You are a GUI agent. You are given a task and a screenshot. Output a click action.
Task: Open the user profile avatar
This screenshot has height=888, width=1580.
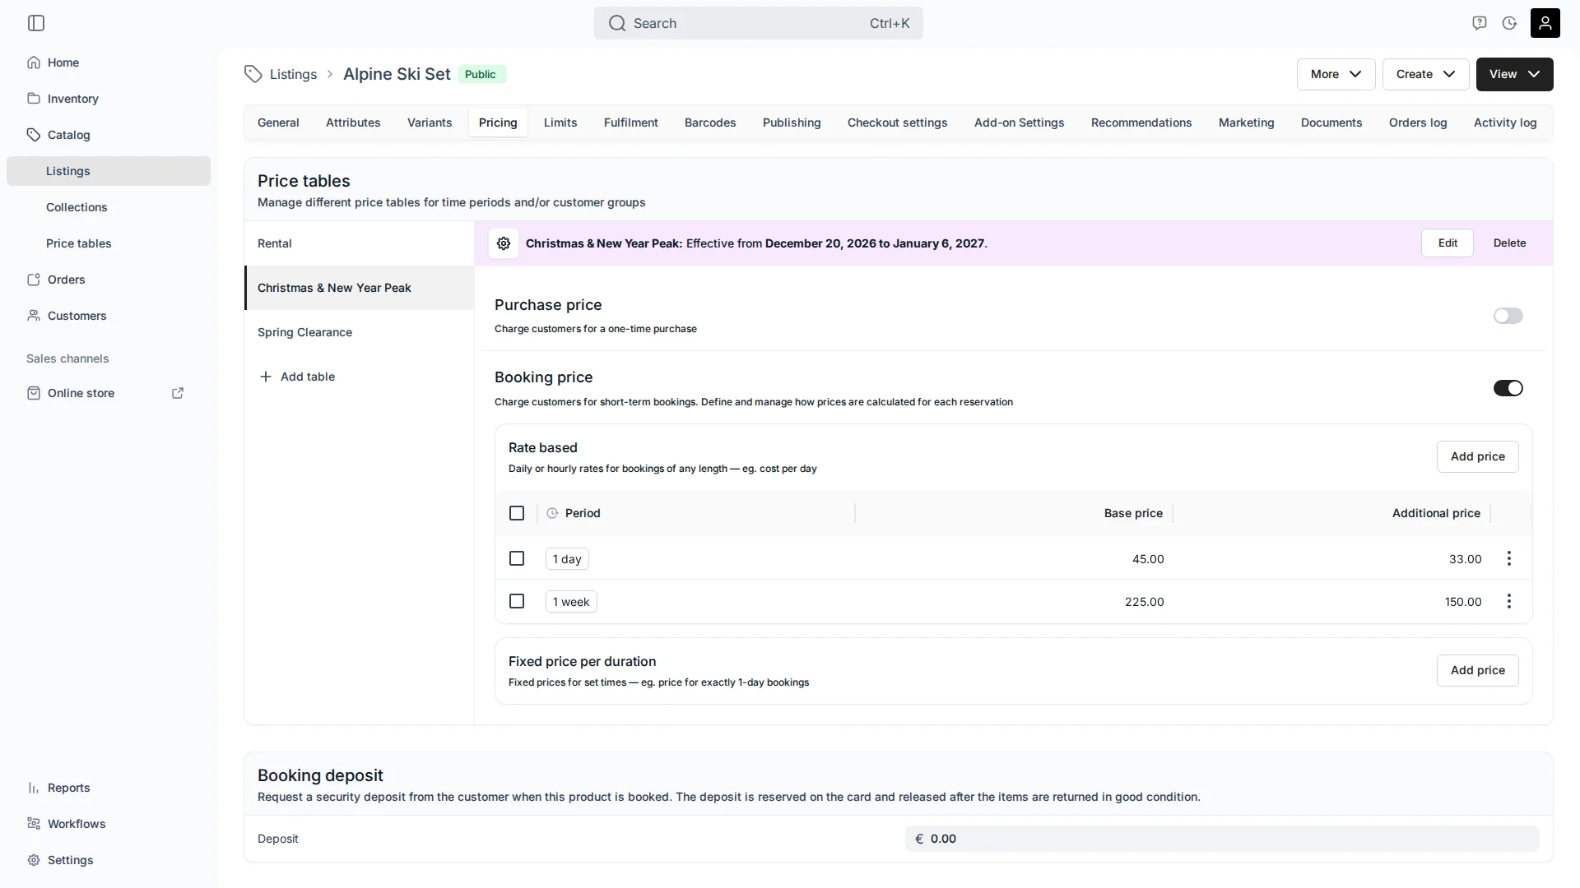click(x=1545, y=23)
